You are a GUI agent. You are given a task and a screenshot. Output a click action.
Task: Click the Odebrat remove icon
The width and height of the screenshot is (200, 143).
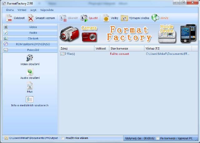[x=9, y=18]
